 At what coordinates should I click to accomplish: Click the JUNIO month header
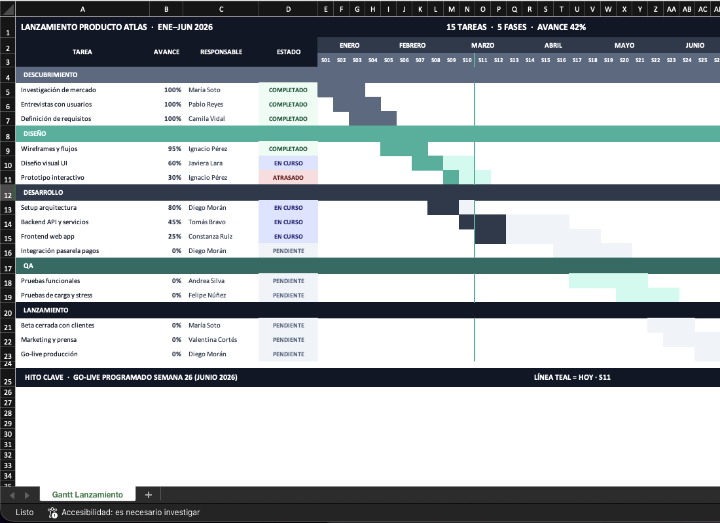click(694, 45)
